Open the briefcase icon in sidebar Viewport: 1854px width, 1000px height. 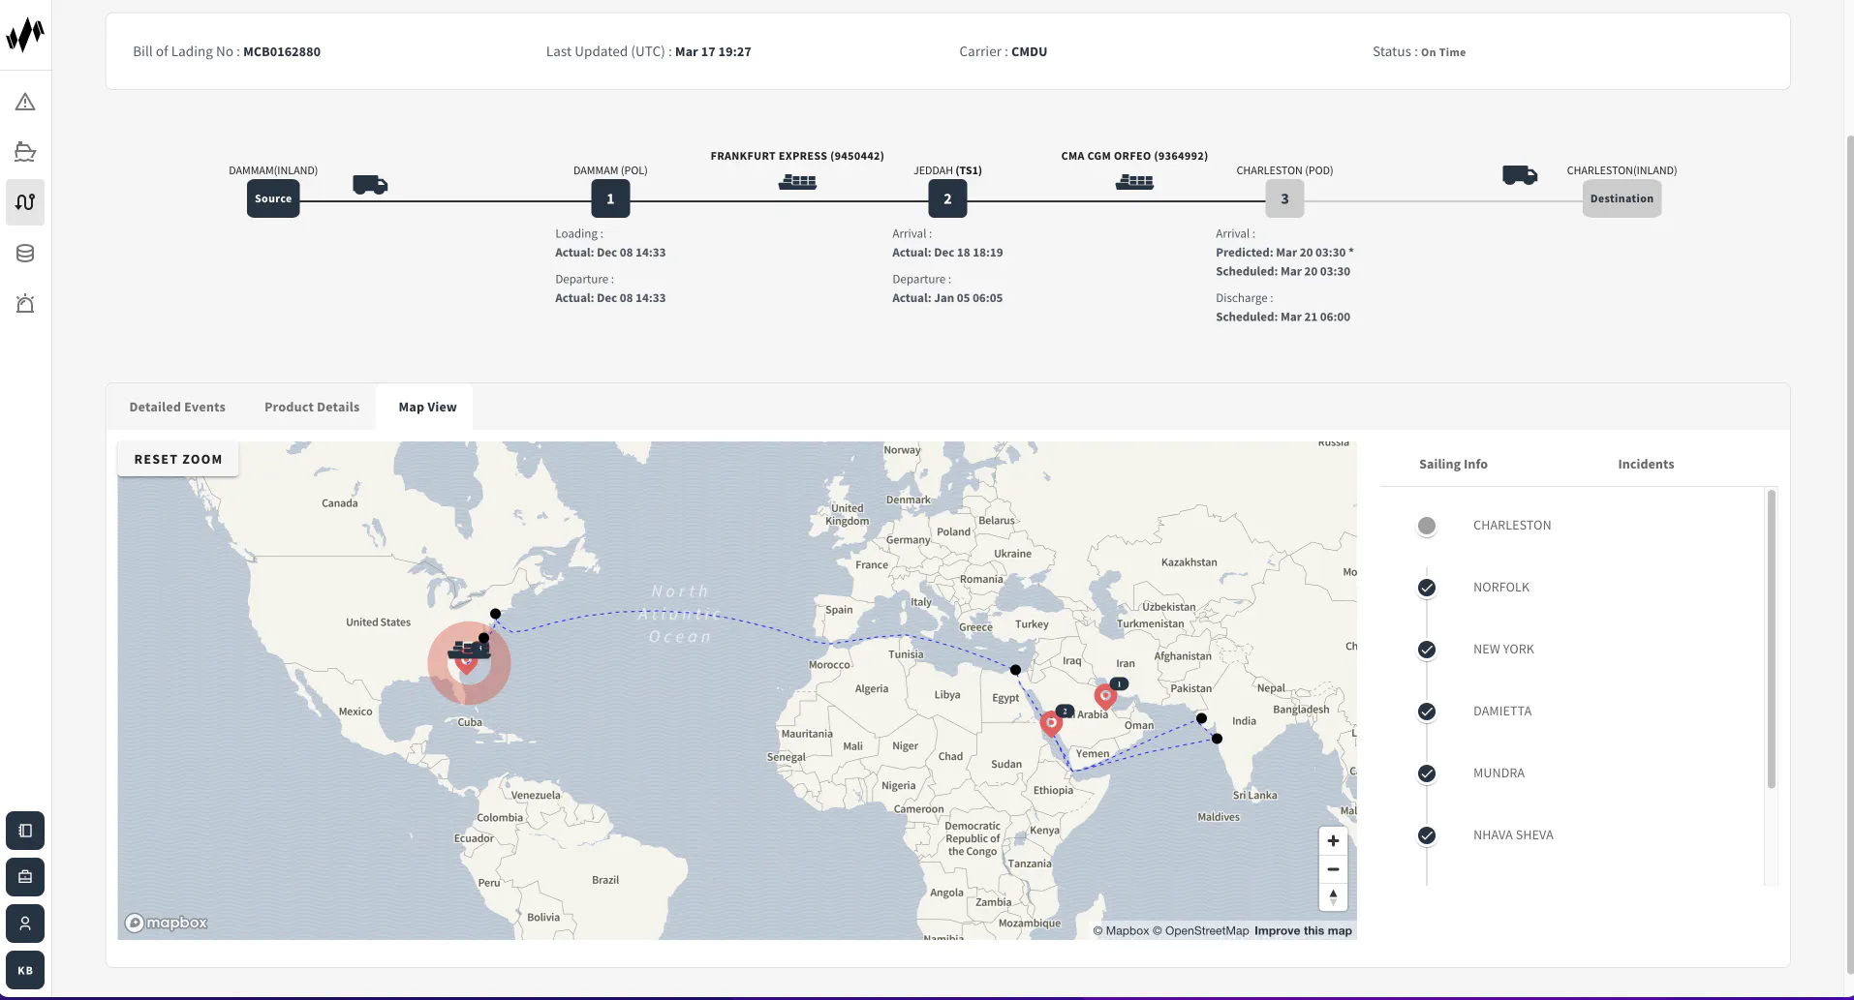pos(25,877)
